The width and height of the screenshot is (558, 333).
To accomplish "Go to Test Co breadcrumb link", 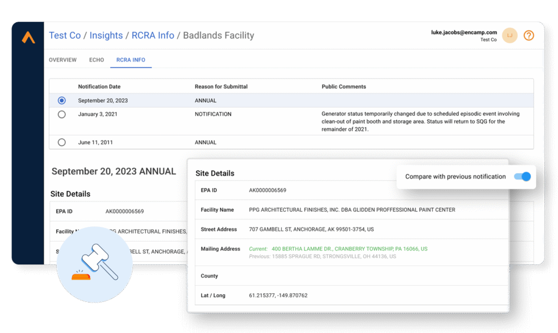I will pos(65,35).
